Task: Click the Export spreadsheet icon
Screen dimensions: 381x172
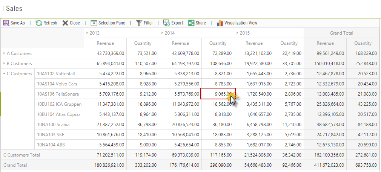Action: coord(166,23)
